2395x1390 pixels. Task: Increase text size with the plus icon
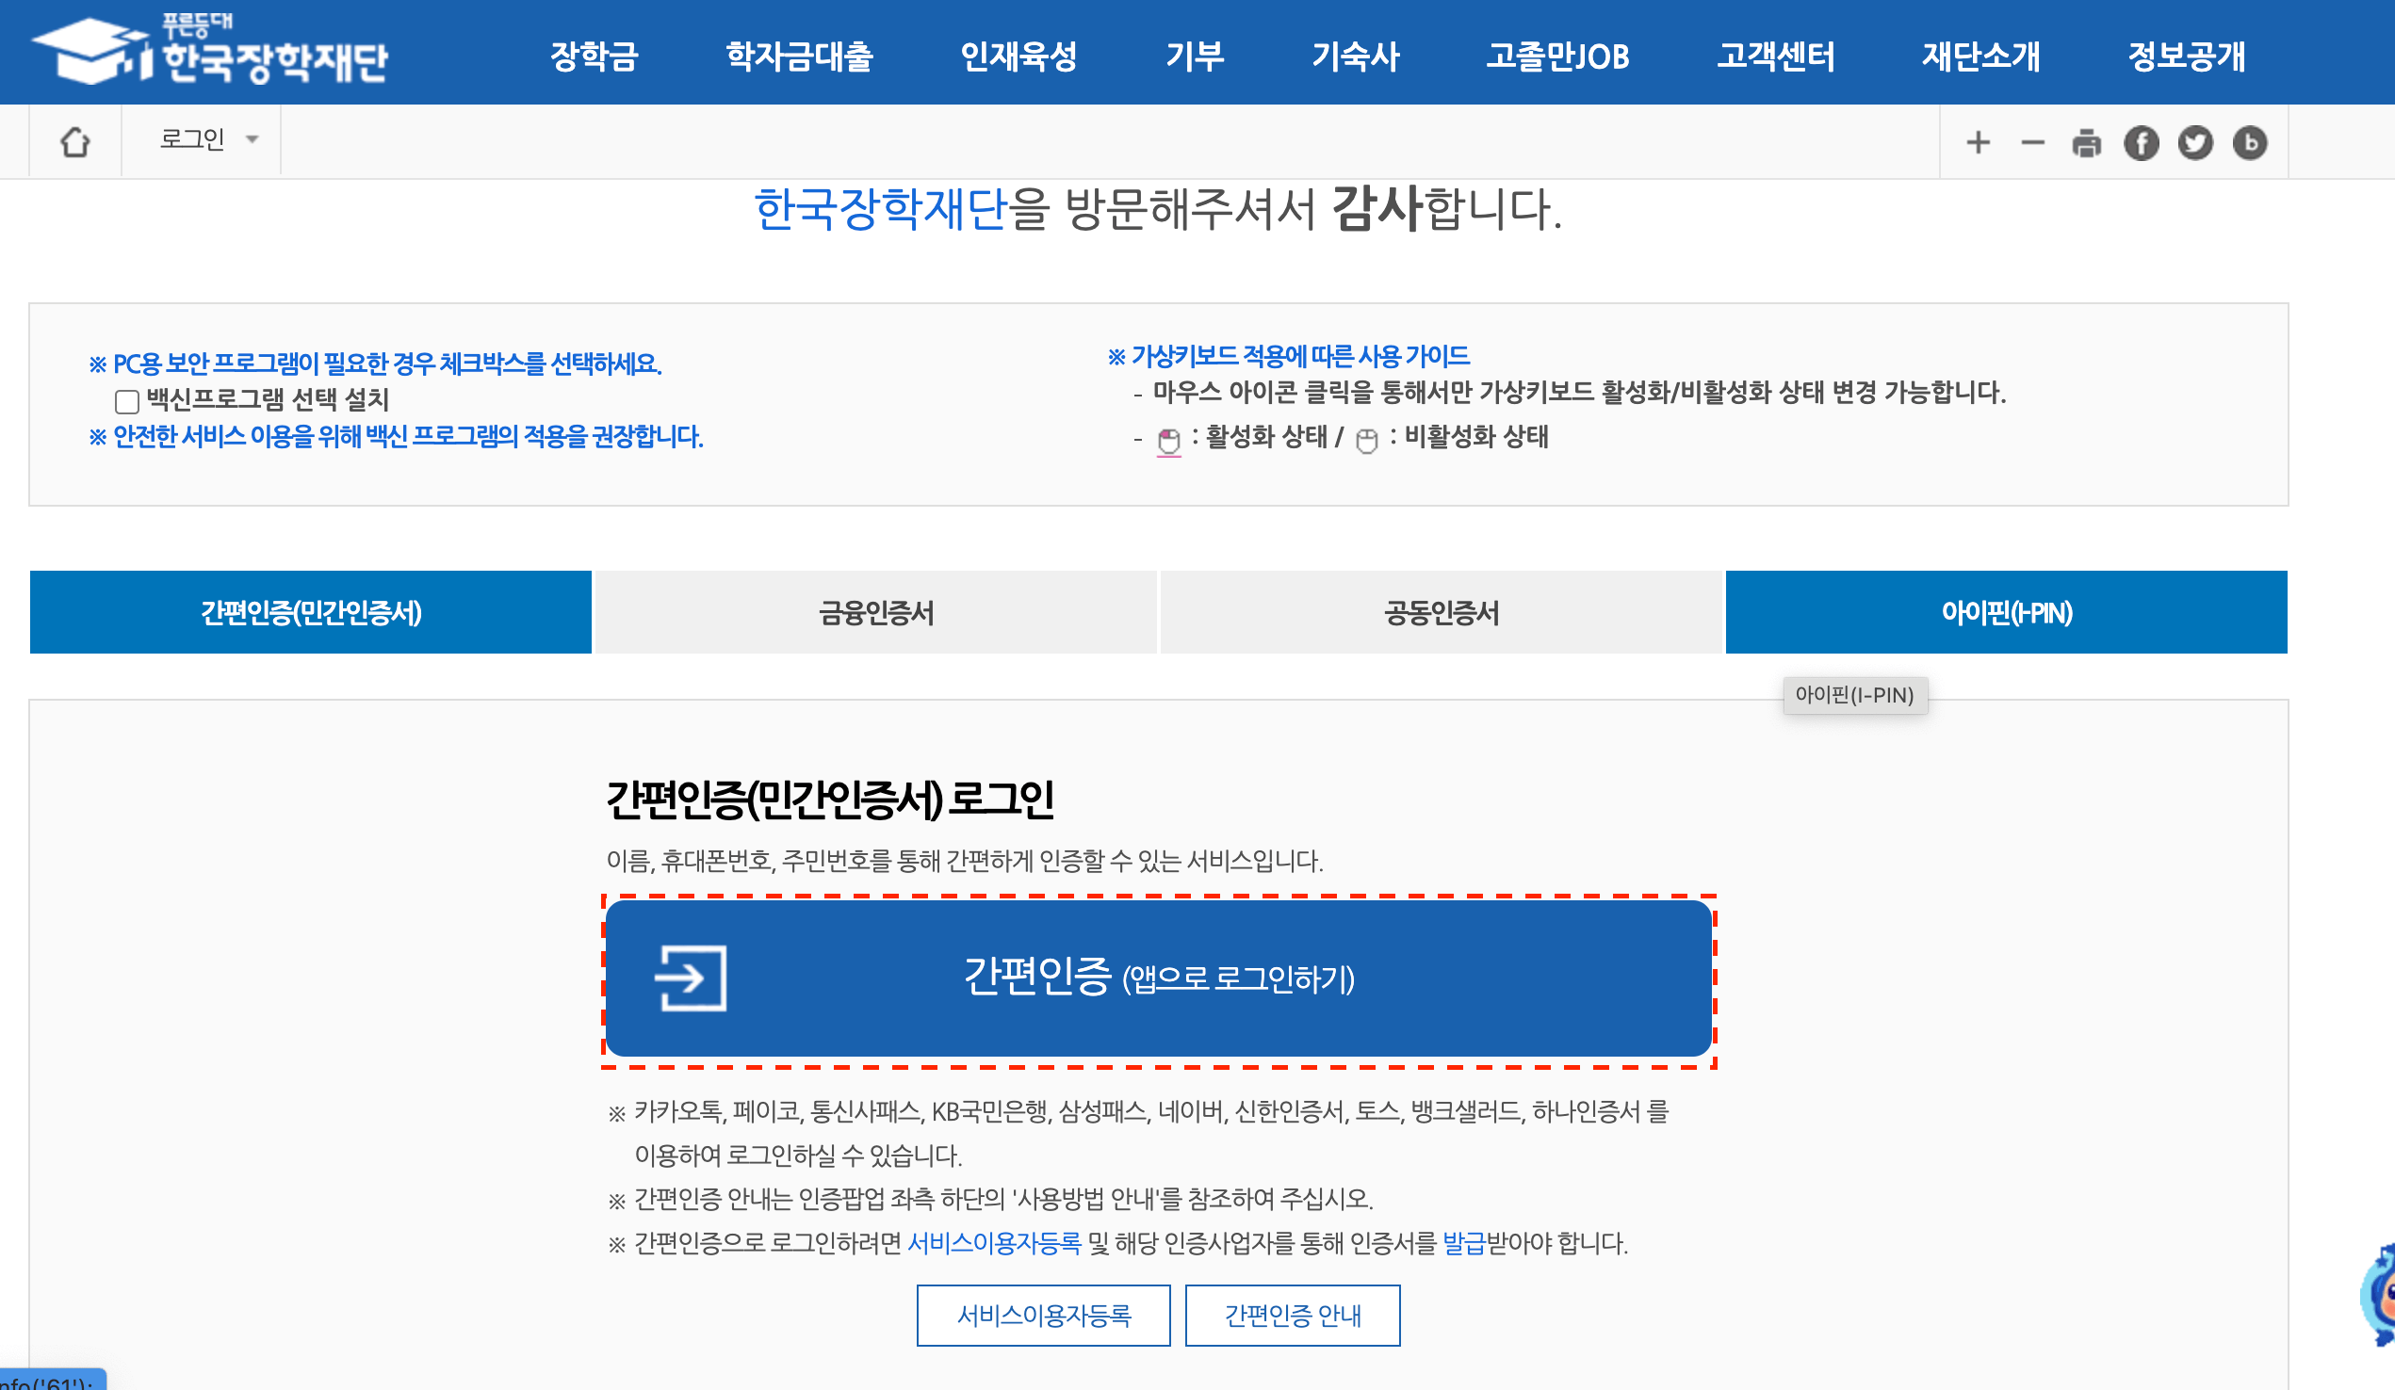(1978, 142)
